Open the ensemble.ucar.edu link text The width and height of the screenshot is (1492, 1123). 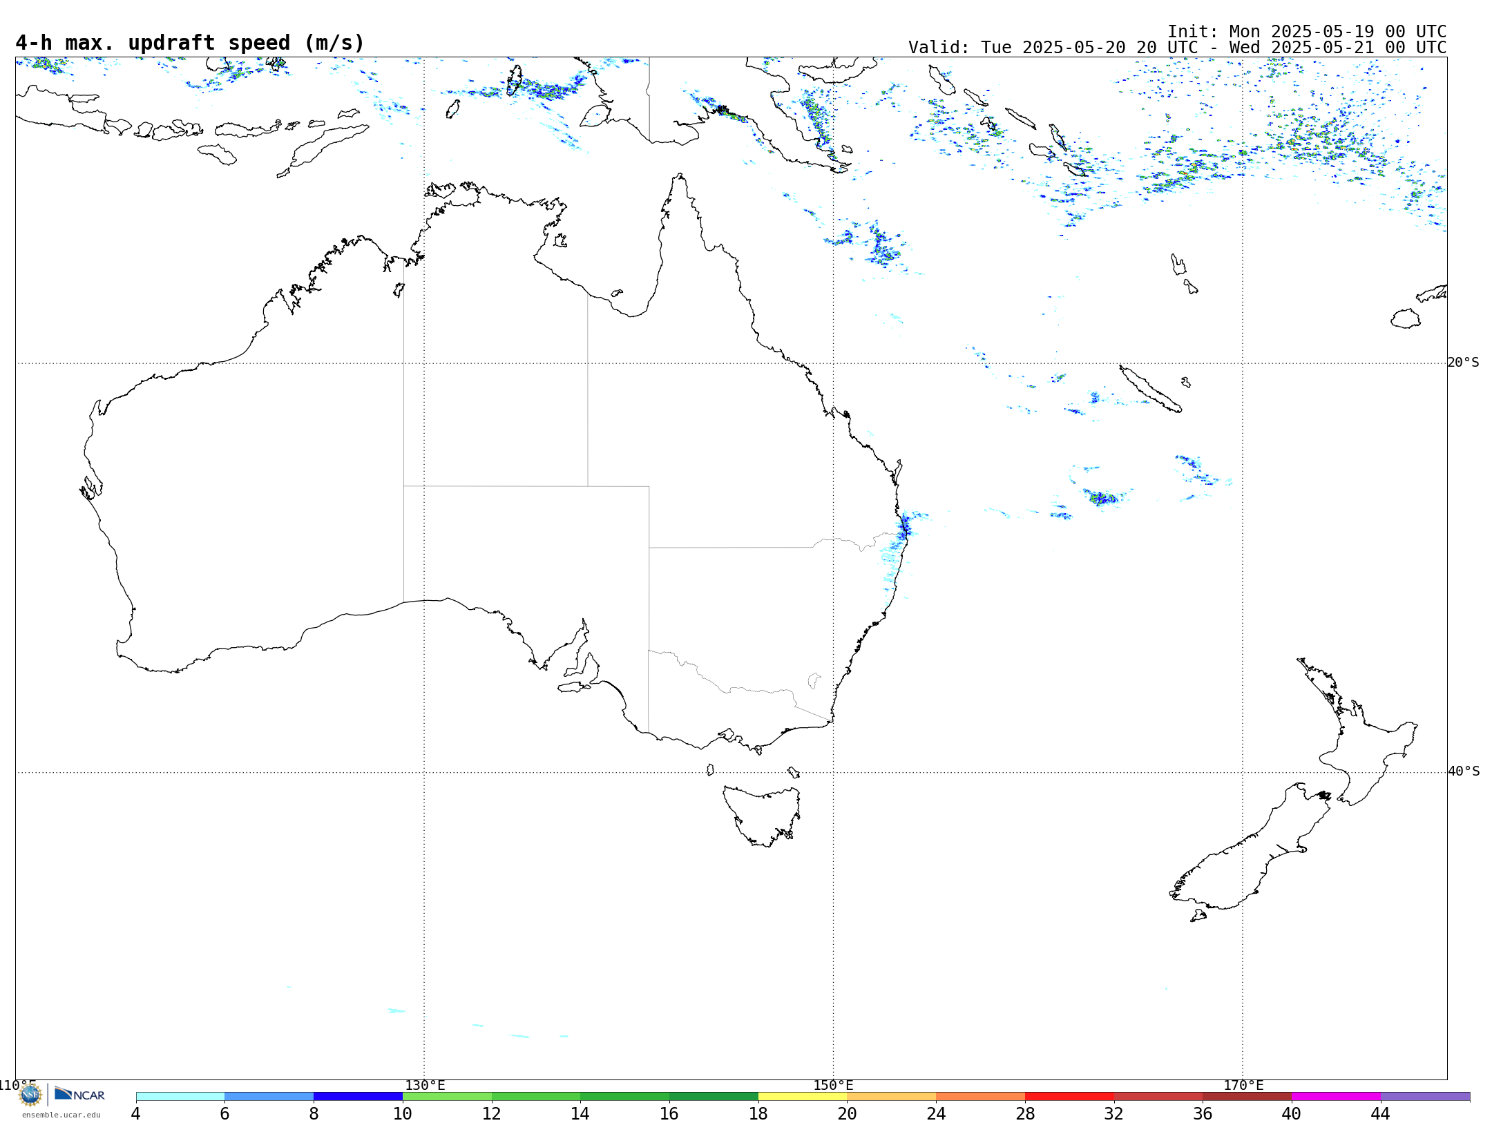click(61, 1115)
